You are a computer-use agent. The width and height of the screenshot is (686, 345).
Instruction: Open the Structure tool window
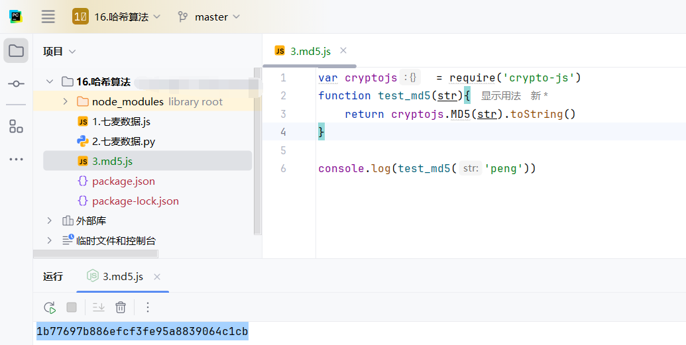pyautogui.click(x=16, y=126)
